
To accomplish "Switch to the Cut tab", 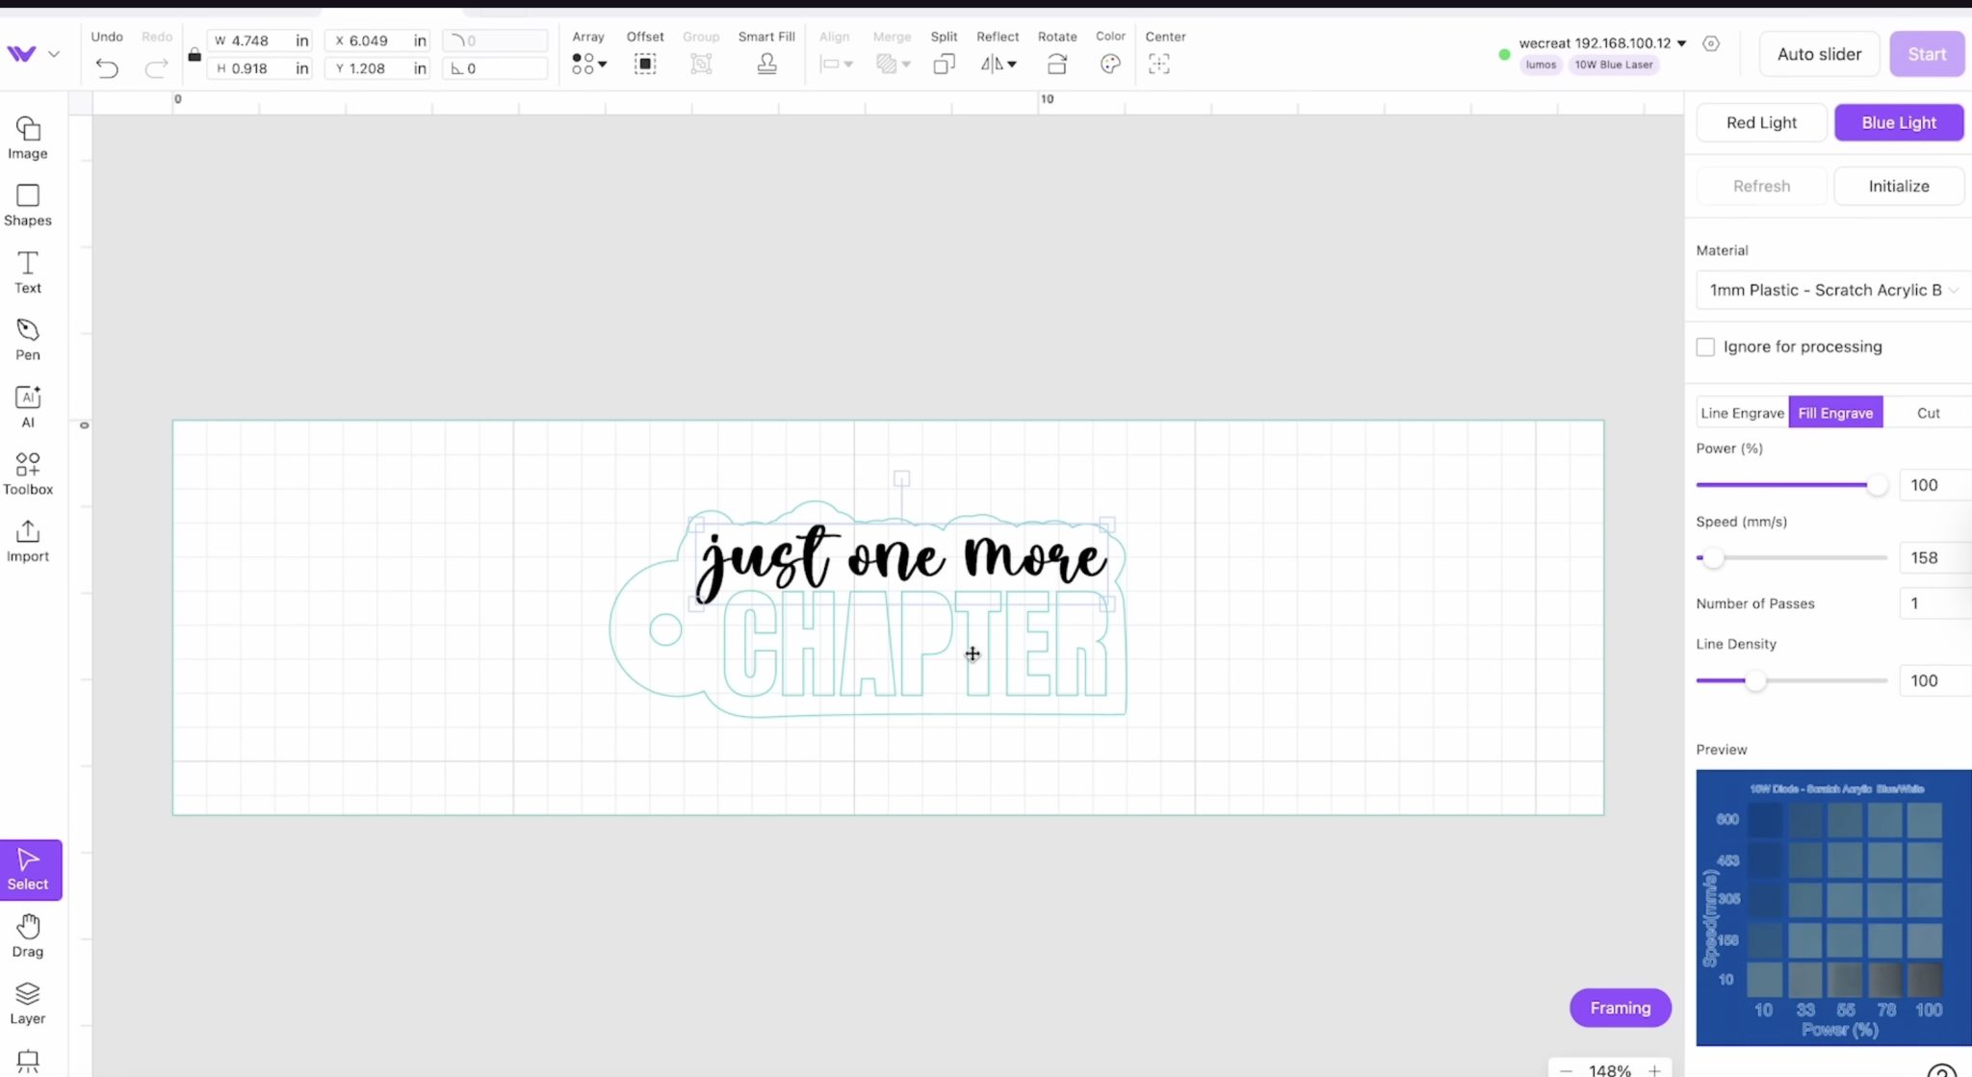I will pos(1928,412).
